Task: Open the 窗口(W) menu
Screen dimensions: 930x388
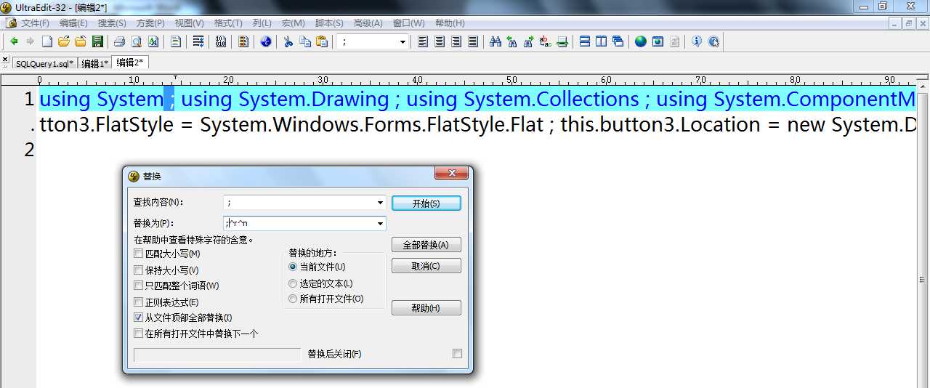Action: (408, 23)
